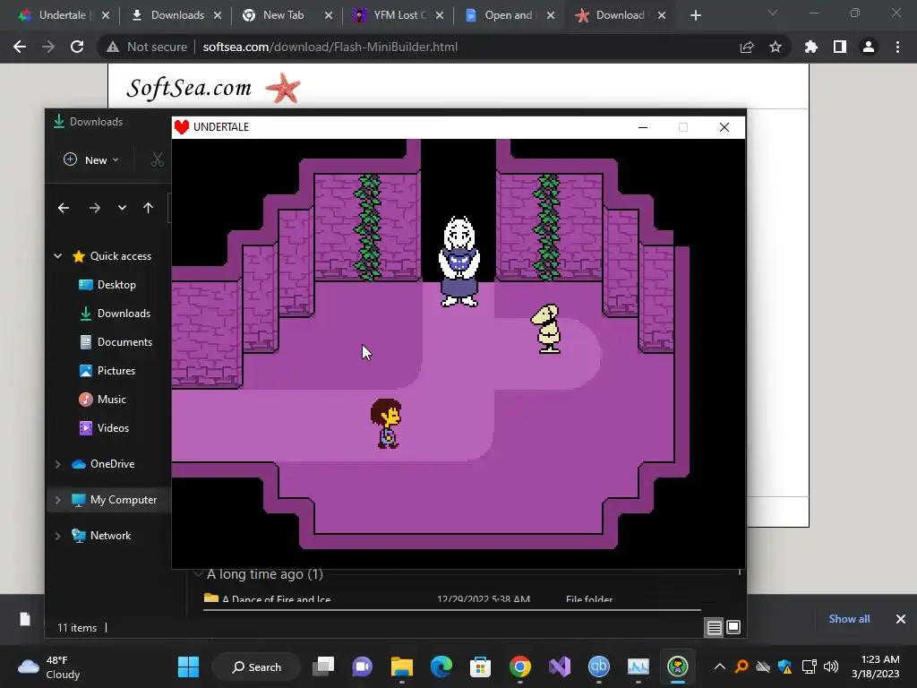Close the YFM Lost tab
The height and width of the screenshot is (688, 917).
tap(439, 15)
